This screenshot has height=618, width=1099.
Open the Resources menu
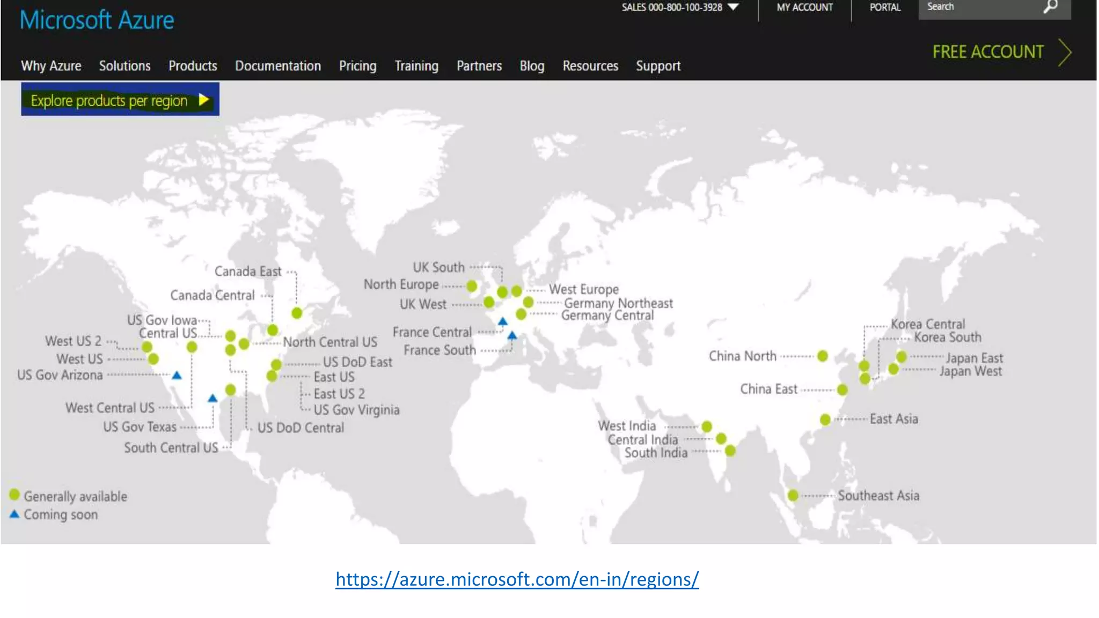pos(590,66)
